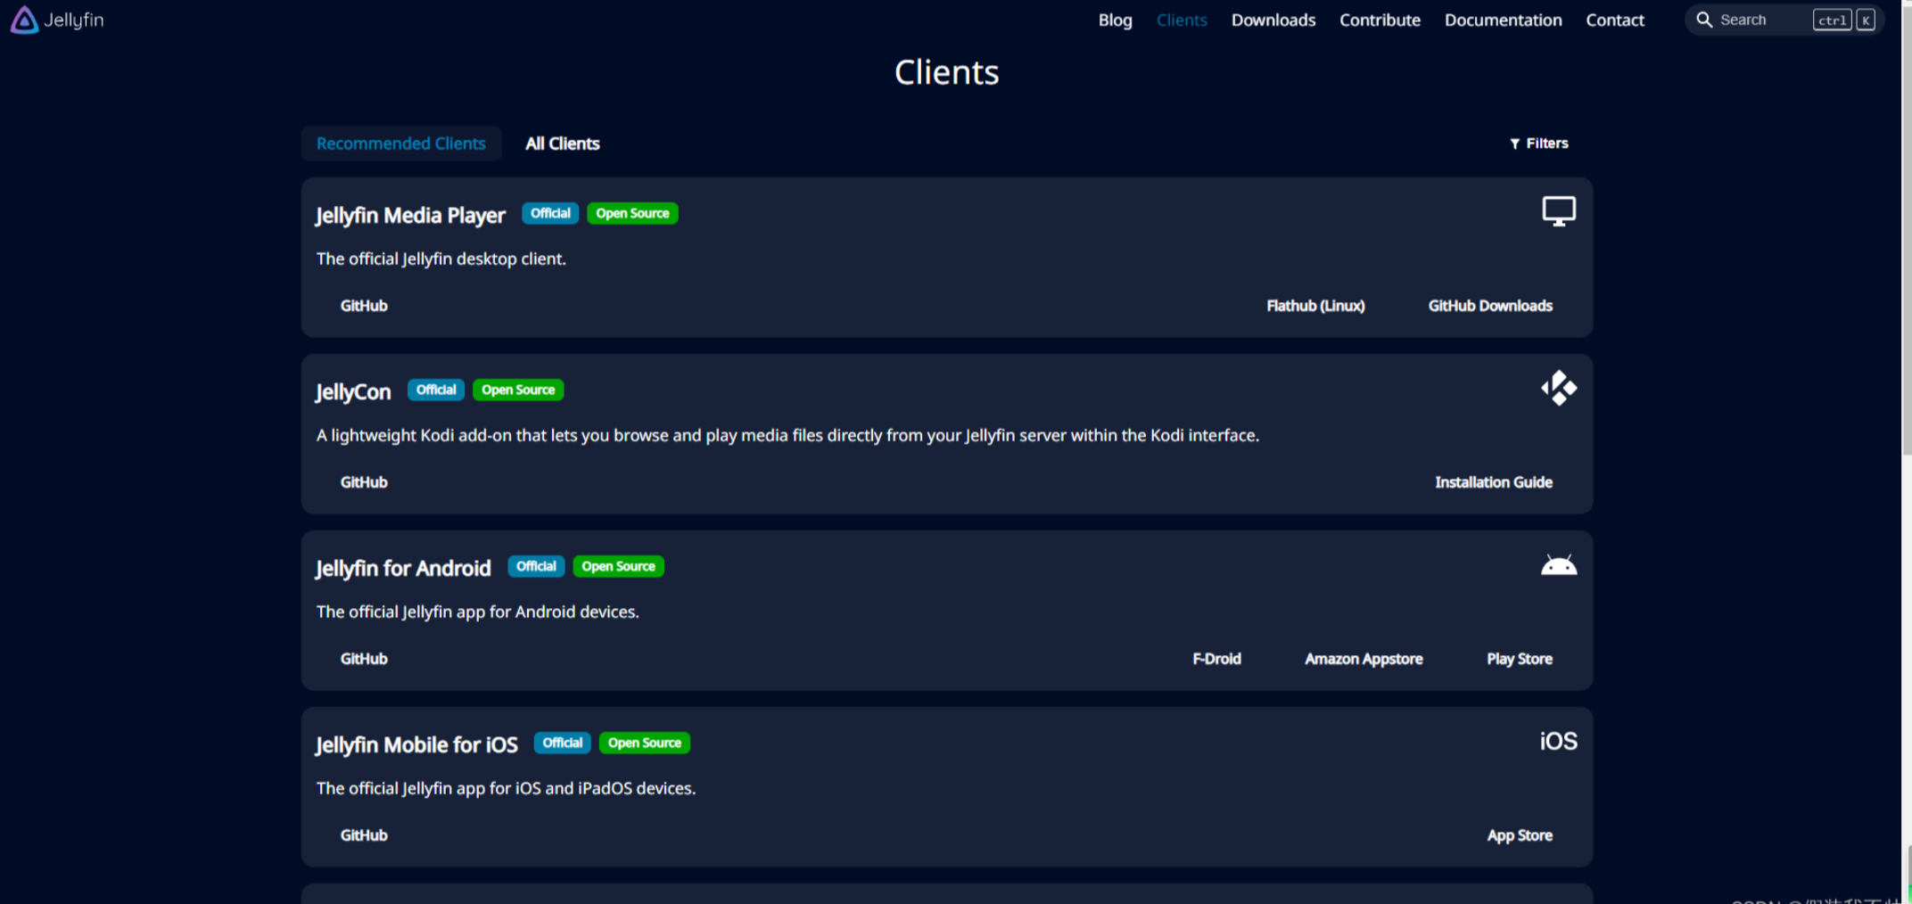Image resolution: width=1912 pixels, height=904 pixels.
Task: Open the Contact page
Action: point(1614,20)
